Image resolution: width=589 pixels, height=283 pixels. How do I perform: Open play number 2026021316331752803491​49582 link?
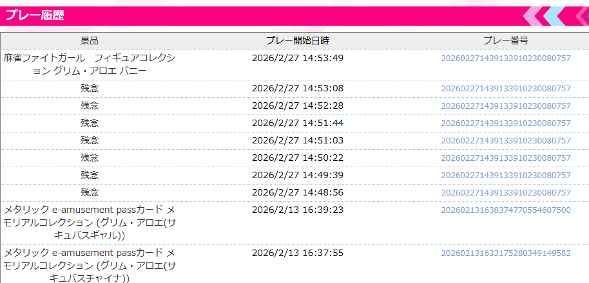[505, 253]
